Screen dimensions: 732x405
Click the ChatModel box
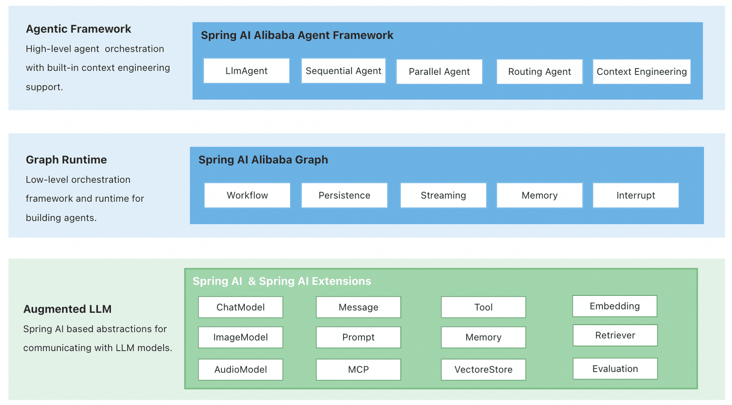[x=241, y=307]
